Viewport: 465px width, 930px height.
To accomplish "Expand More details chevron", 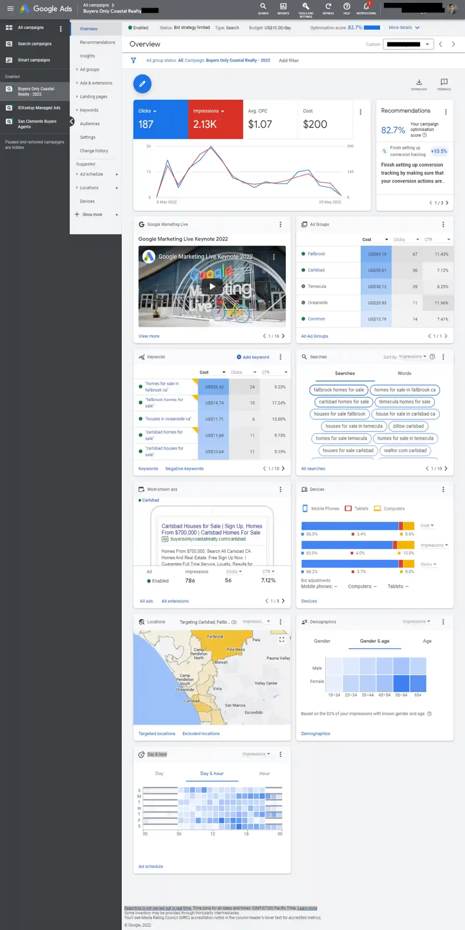I will coord(417,28).
